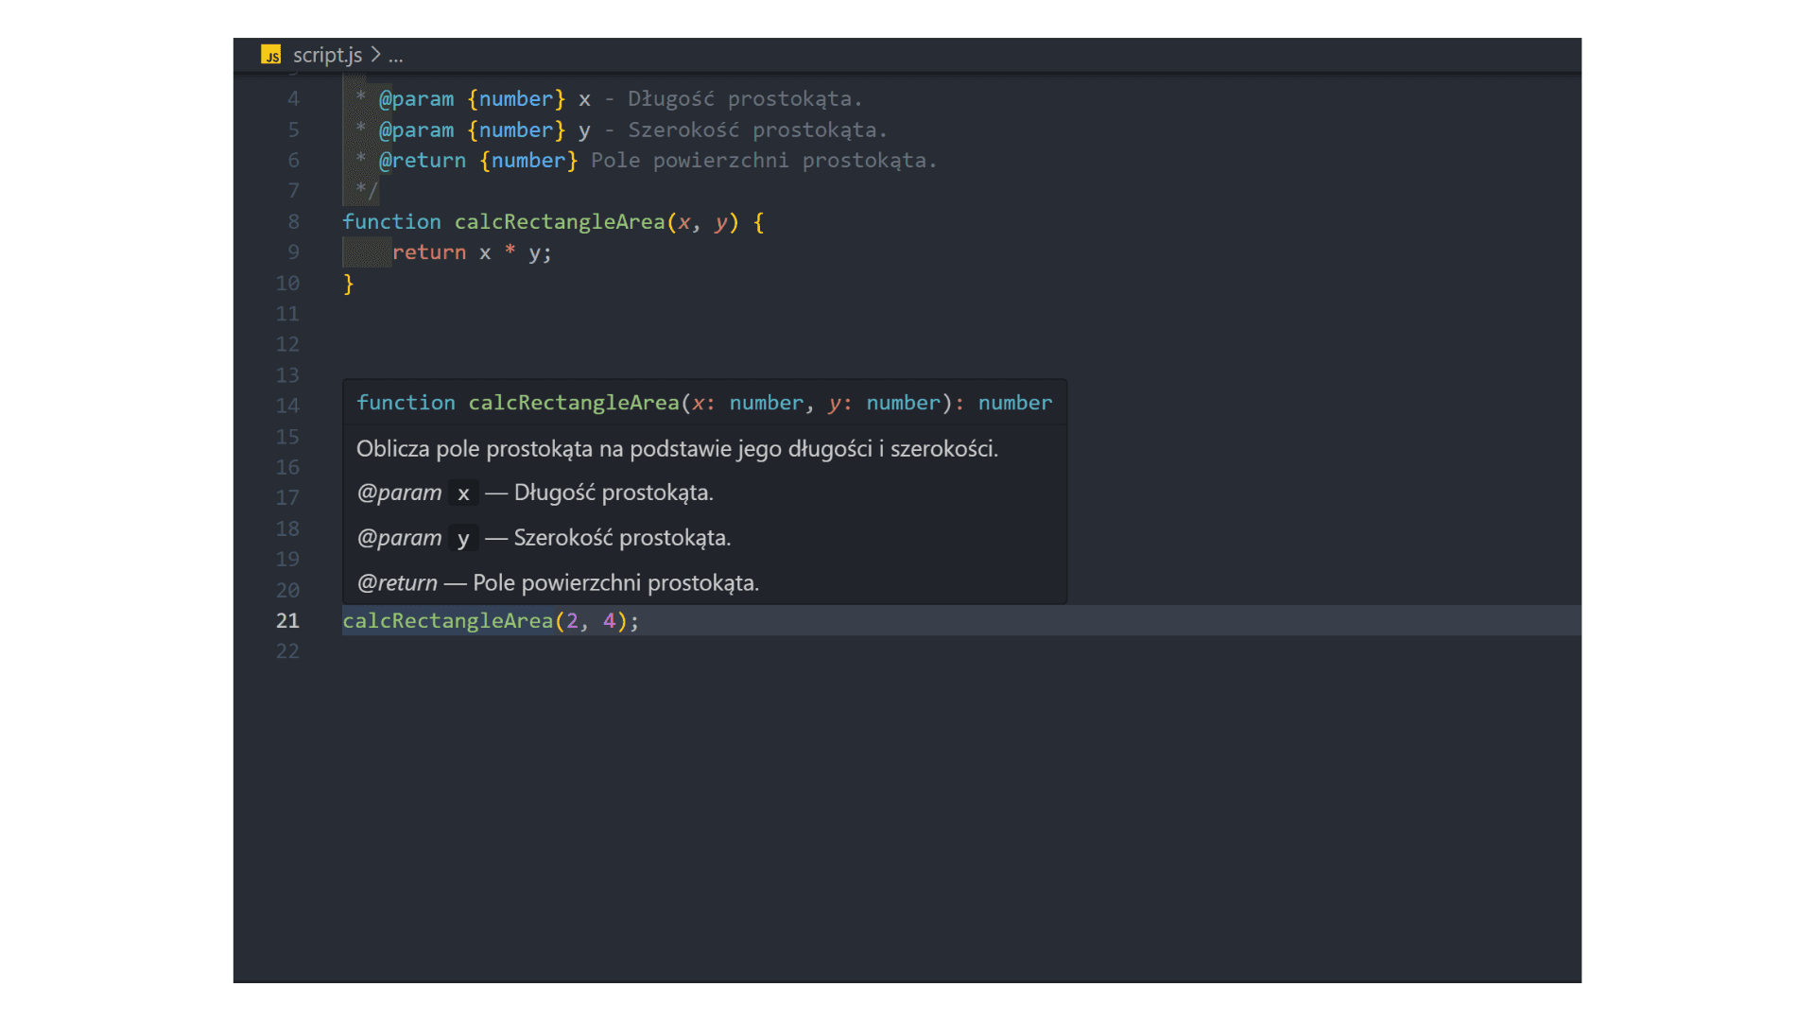Expand the breadcrumb ellipsis segment
This screenshot has width=1815, height=1021.
click(395, 55)
